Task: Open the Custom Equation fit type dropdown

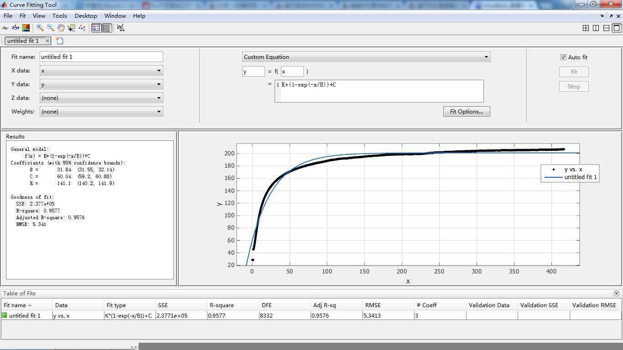Action: (x=366, y=57)
